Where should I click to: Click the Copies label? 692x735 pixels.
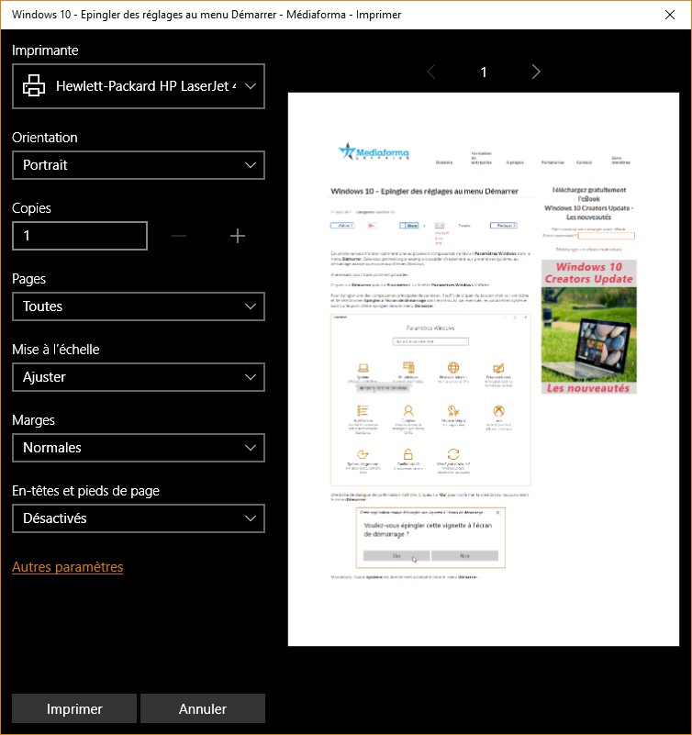31,208
